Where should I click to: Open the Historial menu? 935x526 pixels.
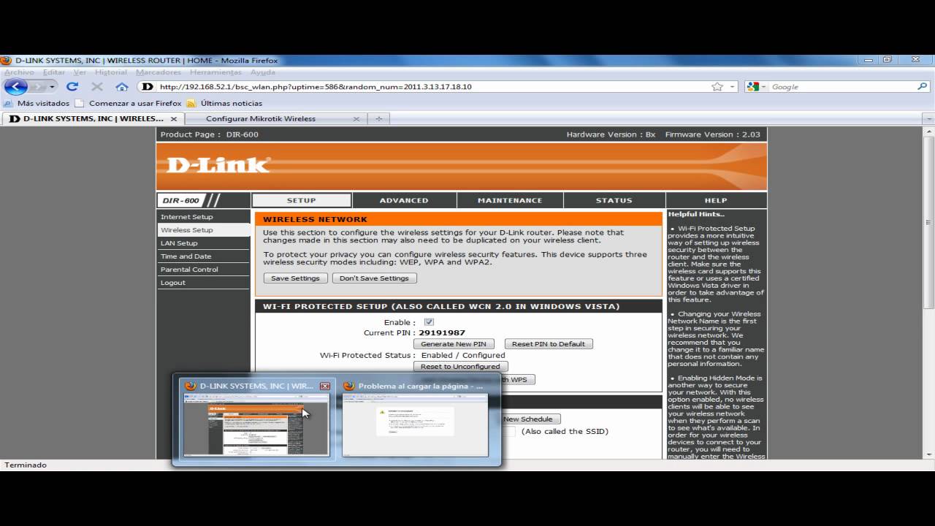tap(111, 72)
